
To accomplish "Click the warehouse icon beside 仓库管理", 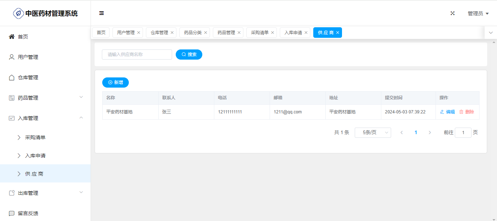I will point(12,77).
